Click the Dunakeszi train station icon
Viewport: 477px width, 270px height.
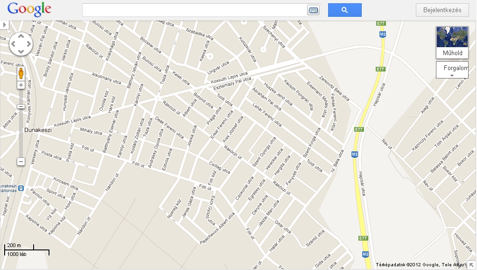click(x=21, y=188)
